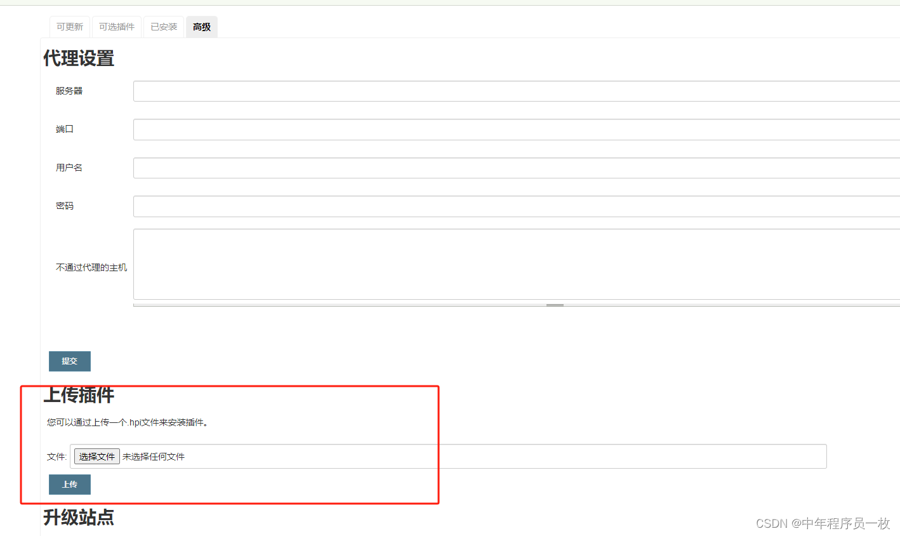The image size is (900, 536).
Task: Click the 升级站点 heading
Action: pos(79,517)
